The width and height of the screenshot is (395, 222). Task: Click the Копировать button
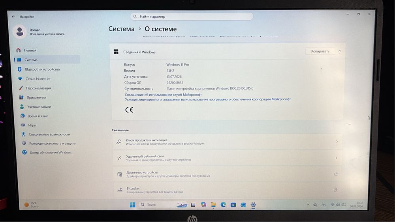click(320, 51)
